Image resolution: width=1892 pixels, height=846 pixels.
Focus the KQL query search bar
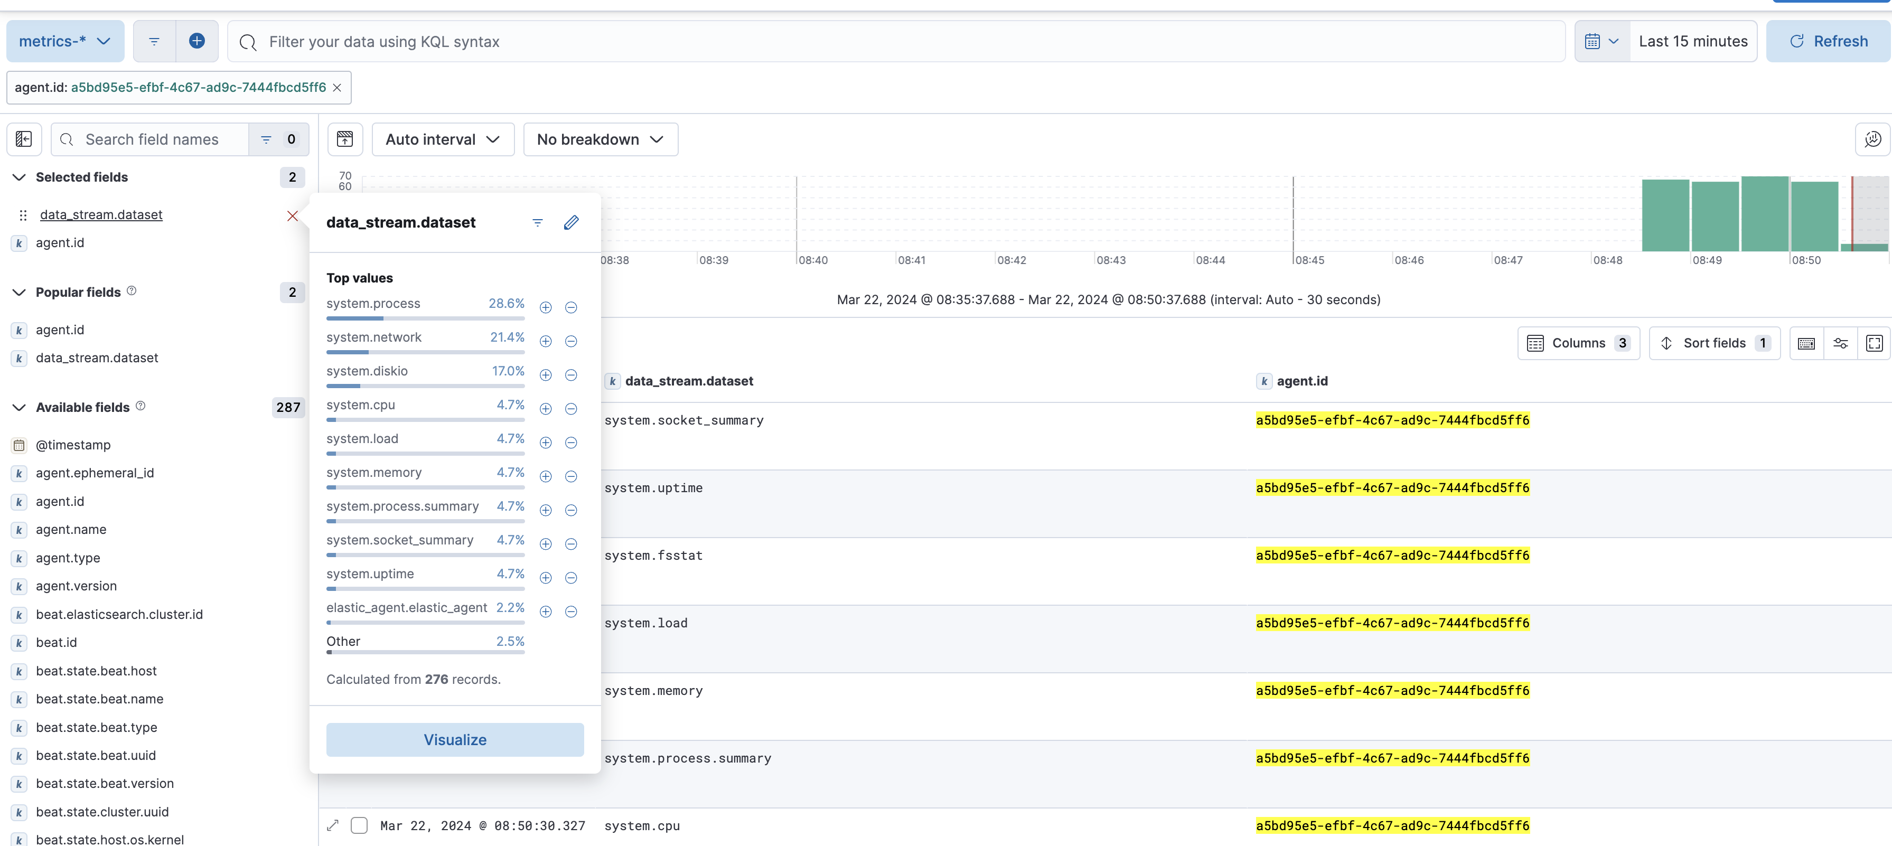pyautogui.click(x=896, y=41)
